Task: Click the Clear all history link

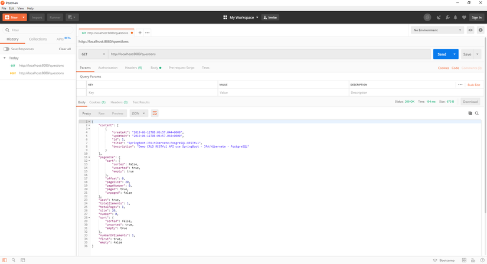Action: point(64,49)
